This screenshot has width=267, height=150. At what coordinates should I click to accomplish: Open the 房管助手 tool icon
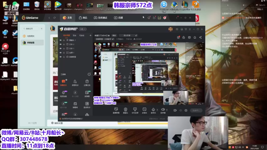point(75,83)
